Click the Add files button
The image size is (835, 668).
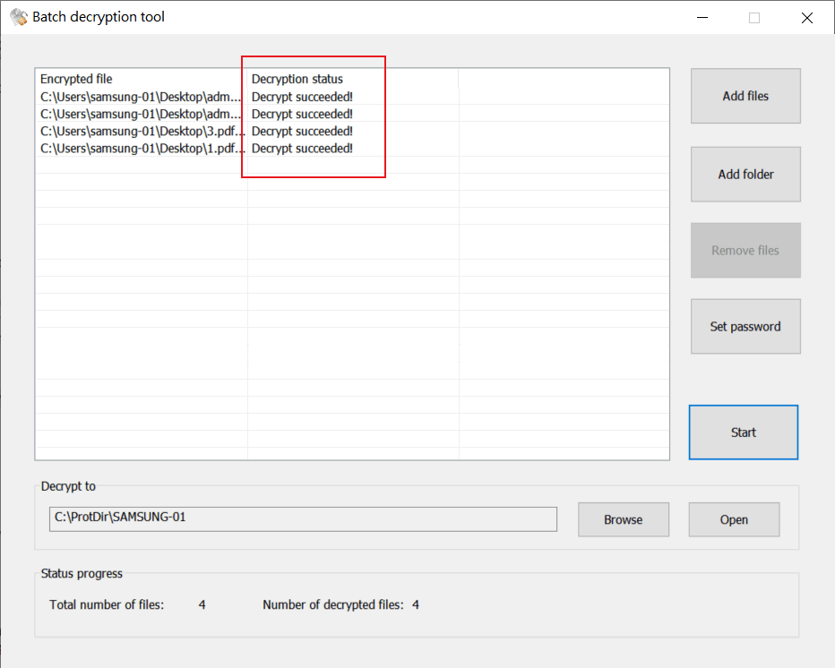coord(745,96)
